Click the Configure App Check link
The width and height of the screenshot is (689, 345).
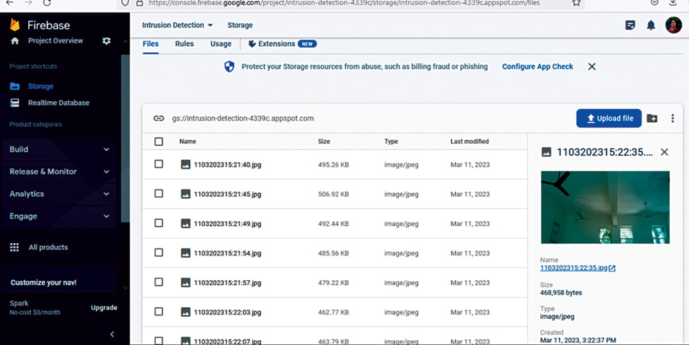537,67
